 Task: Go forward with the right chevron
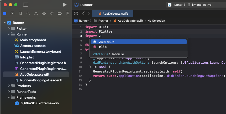pyautogui.click(x=89, y=14)
